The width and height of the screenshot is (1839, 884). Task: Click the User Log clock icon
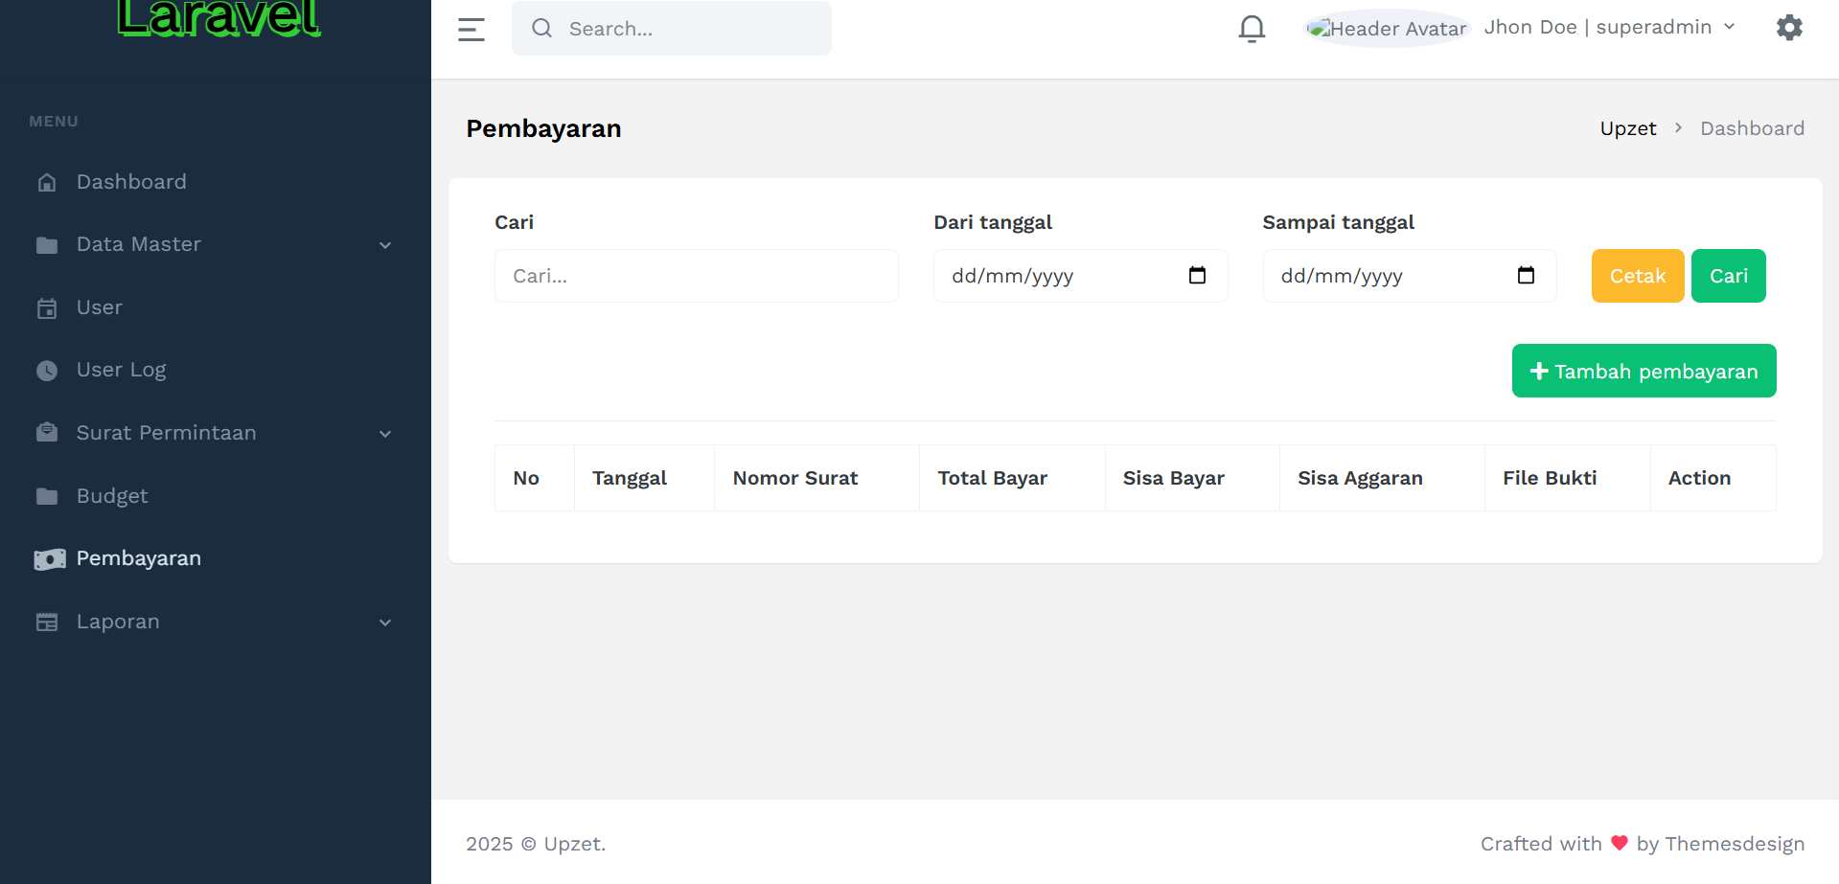click(x=47, y=371)
